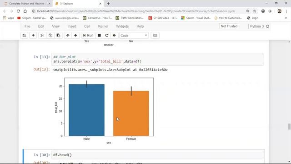Open the www.upsc.gov.in bookmark
The image size is (291, 164).
tap(65, 18)
